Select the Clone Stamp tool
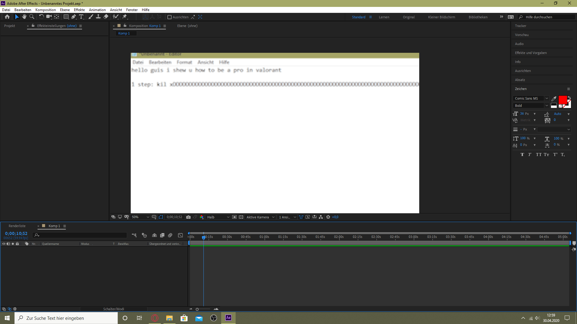This screenshot has height=324, width=577. (x=98, y=17)
